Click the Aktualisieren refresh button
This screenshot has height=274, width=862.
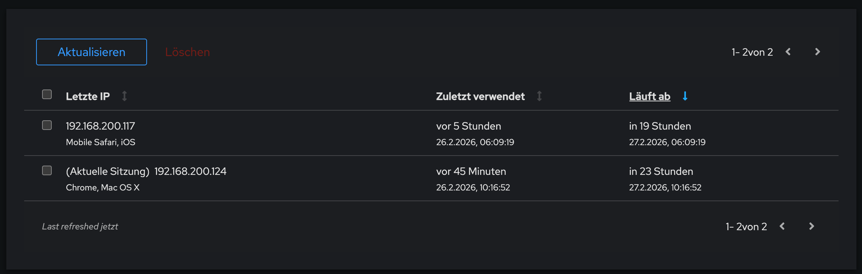click(x=92, y=52)
